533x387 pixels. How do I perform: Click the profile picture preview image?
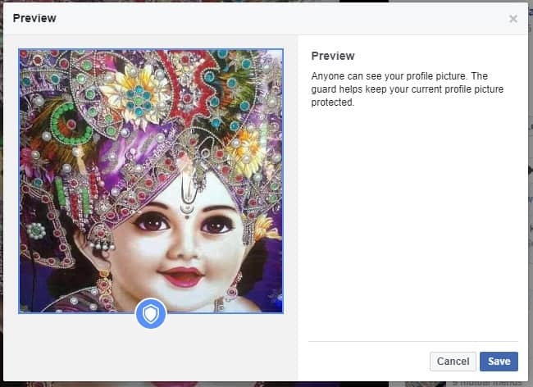151,181
